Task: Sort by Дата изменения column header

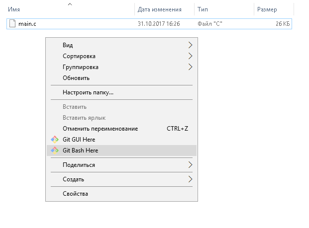Action: pyautogui.click(x=158, y=9)
